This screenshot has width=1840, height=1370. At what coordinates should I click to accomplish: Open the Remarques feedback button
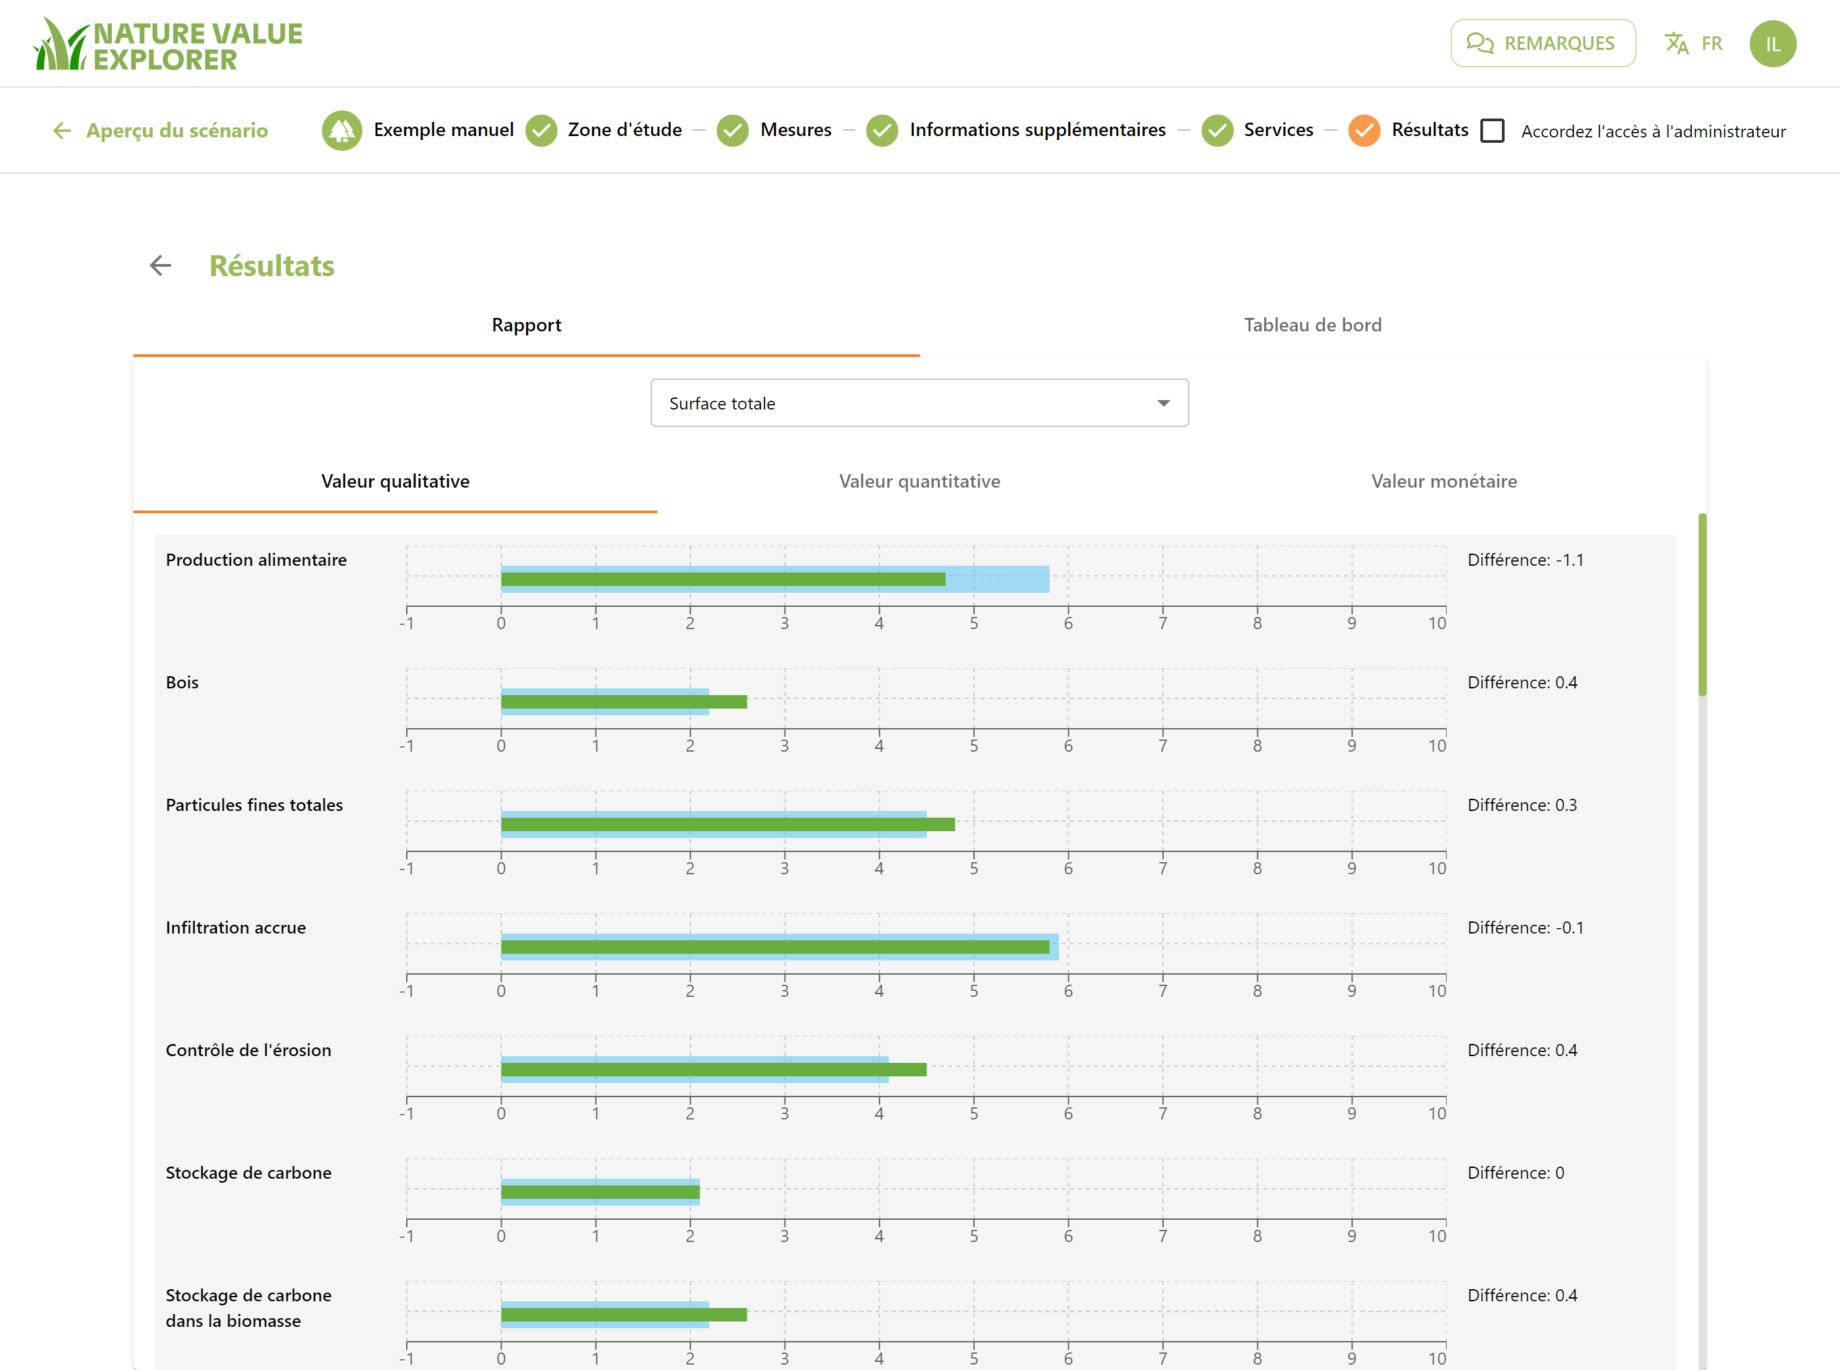click(x=1542, y=43)
